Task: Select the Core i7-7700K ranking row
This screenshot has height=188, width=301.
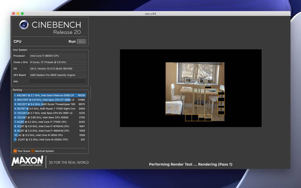Action: point(50,122)
